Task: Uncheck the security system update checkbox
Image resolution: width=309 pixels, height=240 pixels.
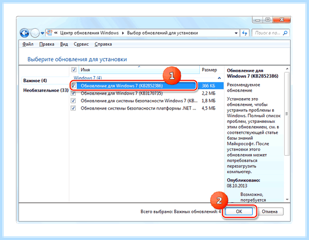Action: click(73, 101)
